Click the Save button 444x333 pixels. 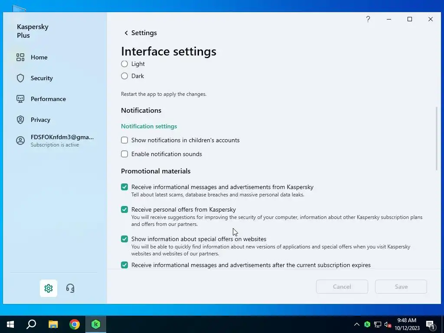tap(401, 287)
